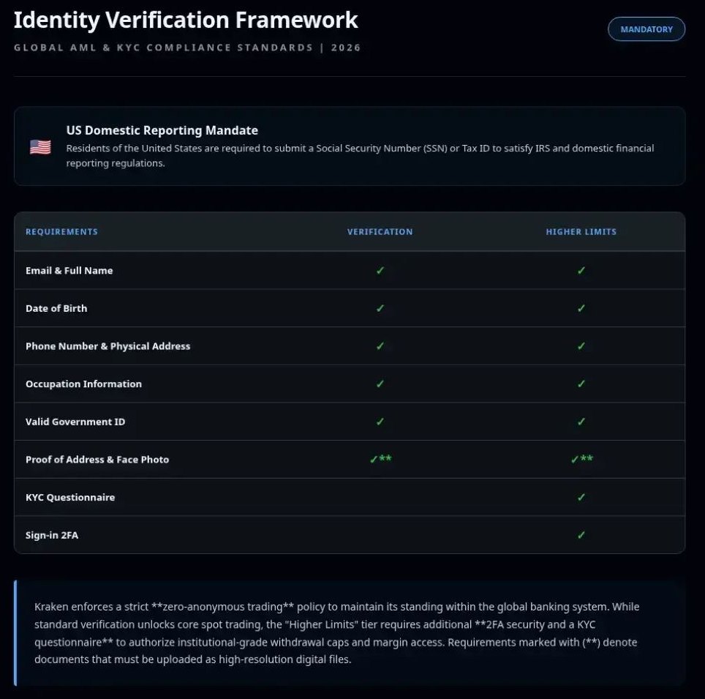Select the KYC Questionnaire checkmark under Higher Limits
The height and width of the screenshot is (699, 705).
point(580,497)
